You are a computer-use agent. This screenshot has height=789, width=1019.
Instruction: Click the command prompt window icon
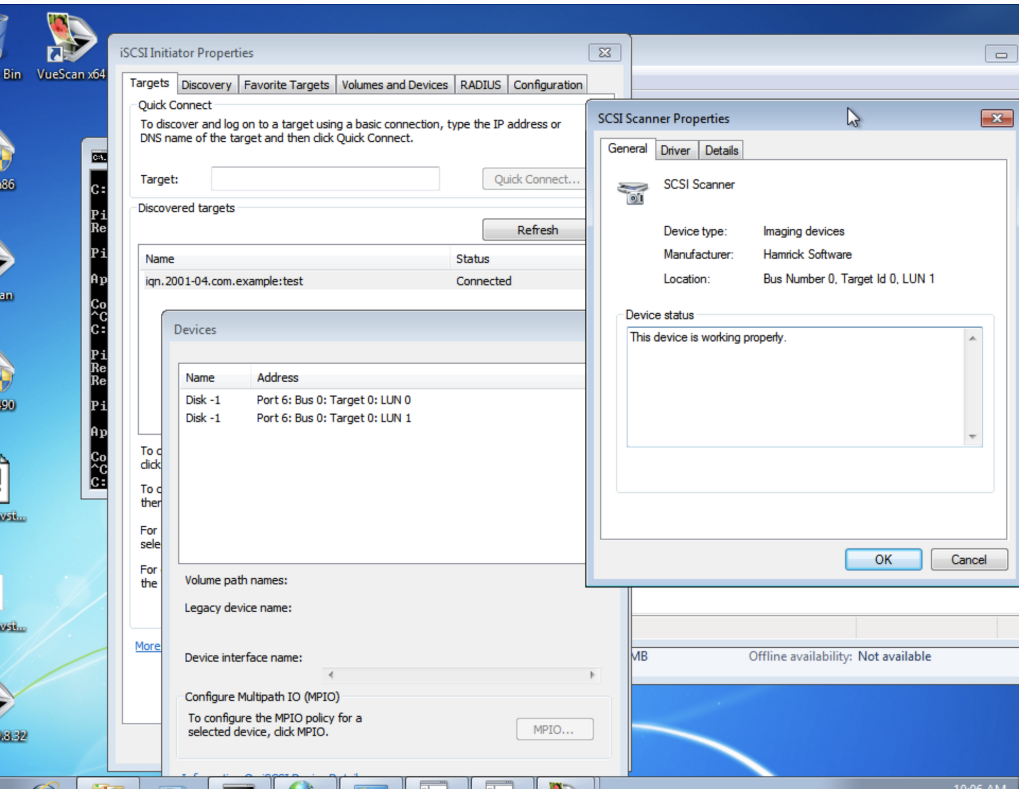pos(99,157)
